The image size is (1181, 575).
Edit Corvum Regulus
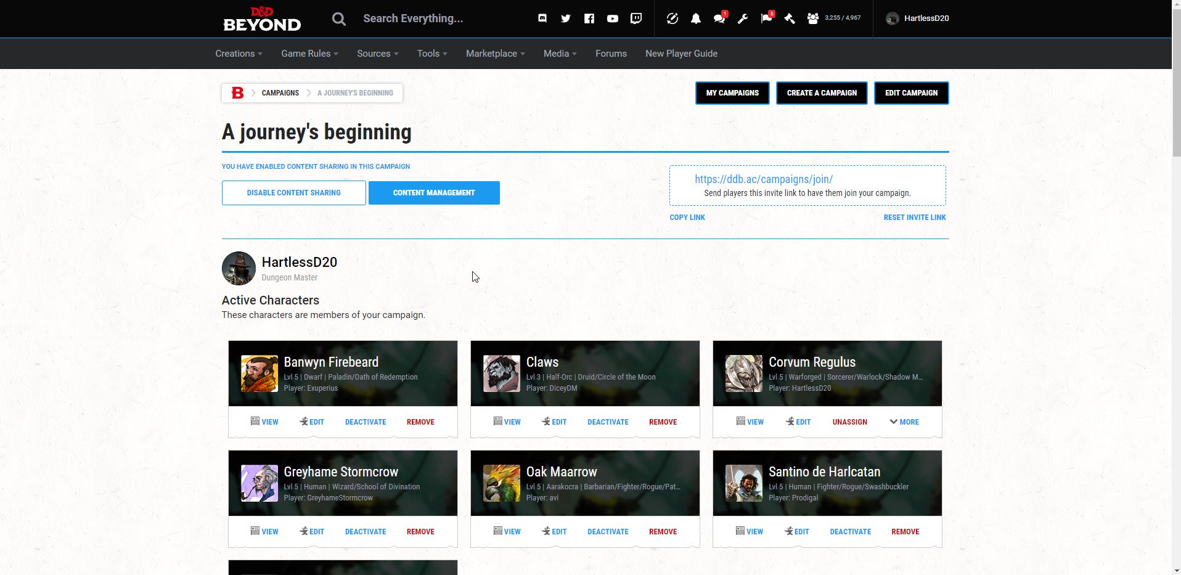[798, 422]
